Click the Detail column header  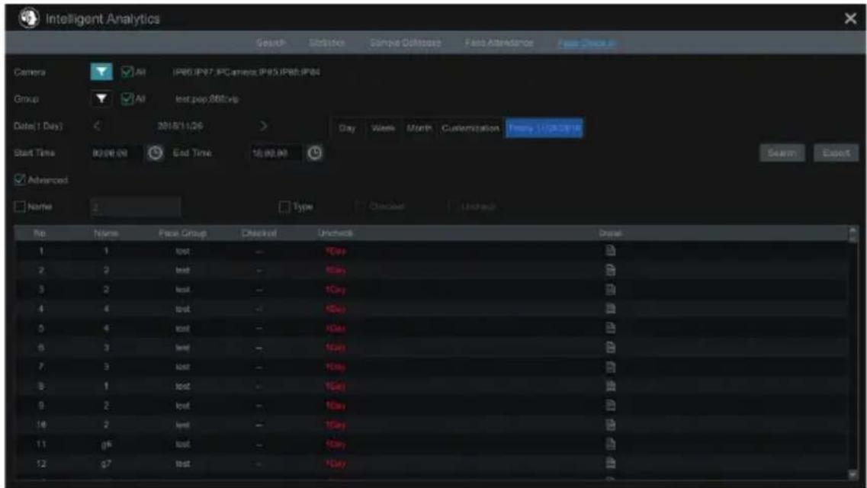[611, 234]
